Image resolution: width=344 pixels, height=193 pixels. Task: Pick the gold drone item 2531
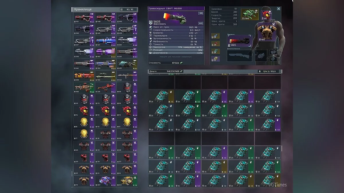point(127,181)
